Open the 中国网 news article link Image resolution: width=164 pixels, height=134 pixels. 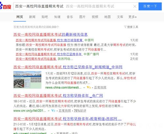pyautogui.click(x=50, y=40)
